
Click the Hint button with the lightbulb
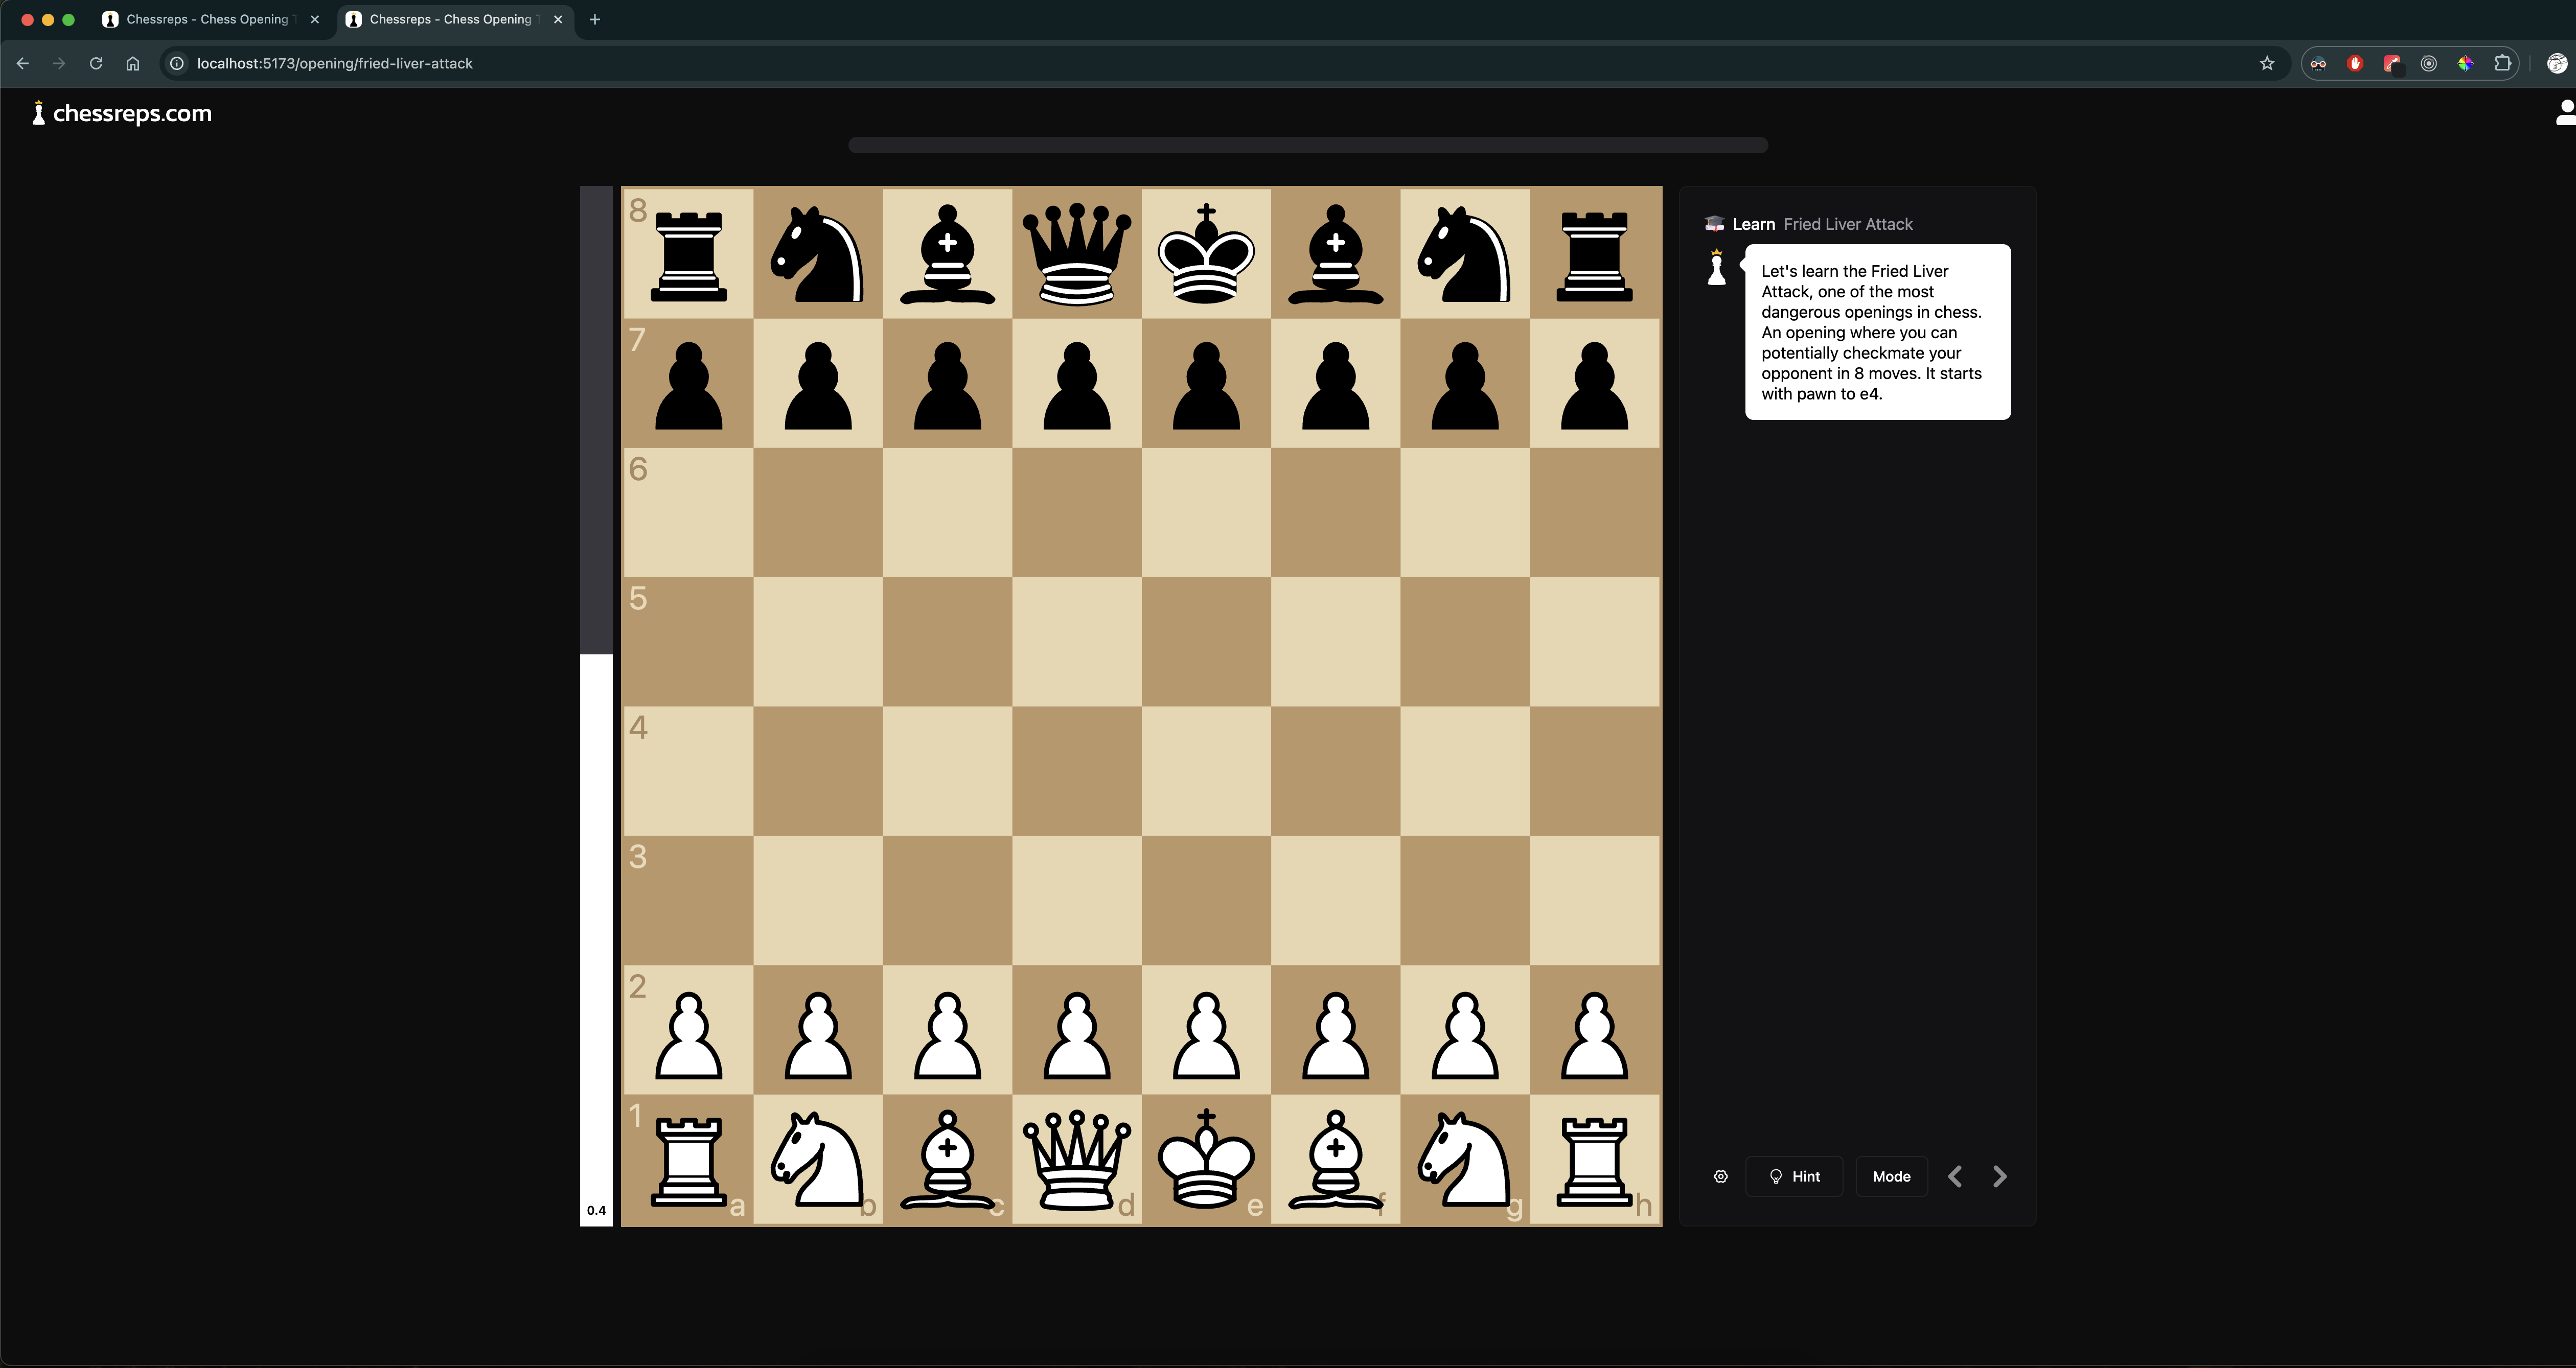[1794, 1176]
